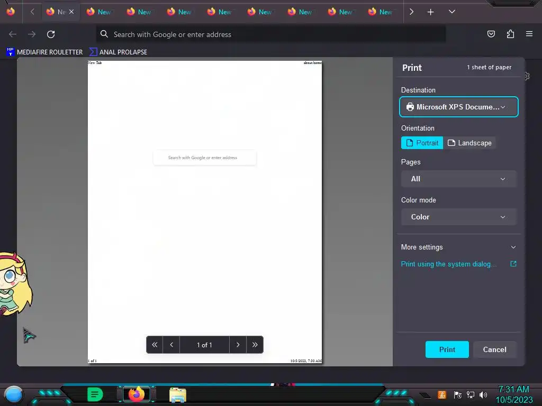Screen dimensions: 542x406
Task: Click the magnifier icon in address bar
Action: pos(104,34)
